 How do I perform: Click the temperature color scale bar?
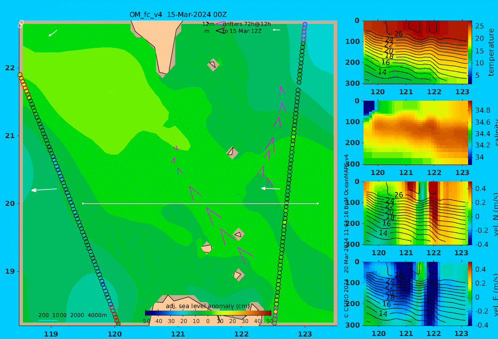pyautogui.click(x=470, y=52)
